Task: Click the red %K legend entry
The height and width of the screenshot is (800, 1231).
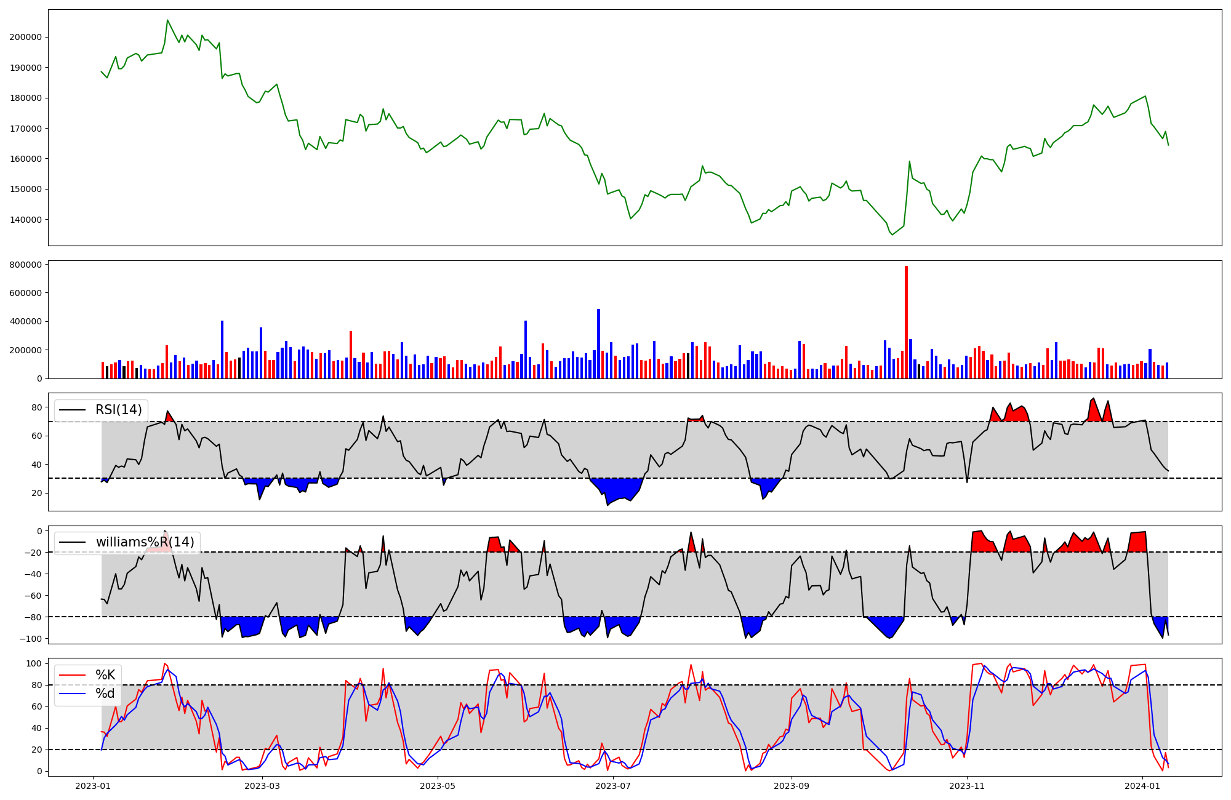Action: click(x=105, y=675)
